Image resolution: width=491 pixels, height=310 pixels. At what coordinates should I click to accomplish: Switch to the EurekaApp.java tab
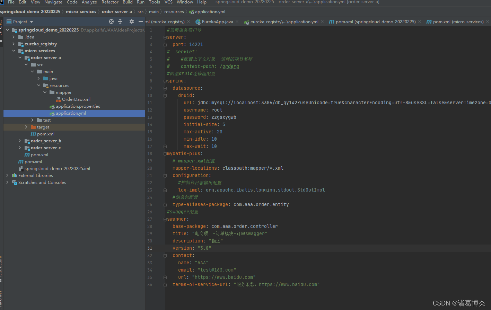click(217, 22)
